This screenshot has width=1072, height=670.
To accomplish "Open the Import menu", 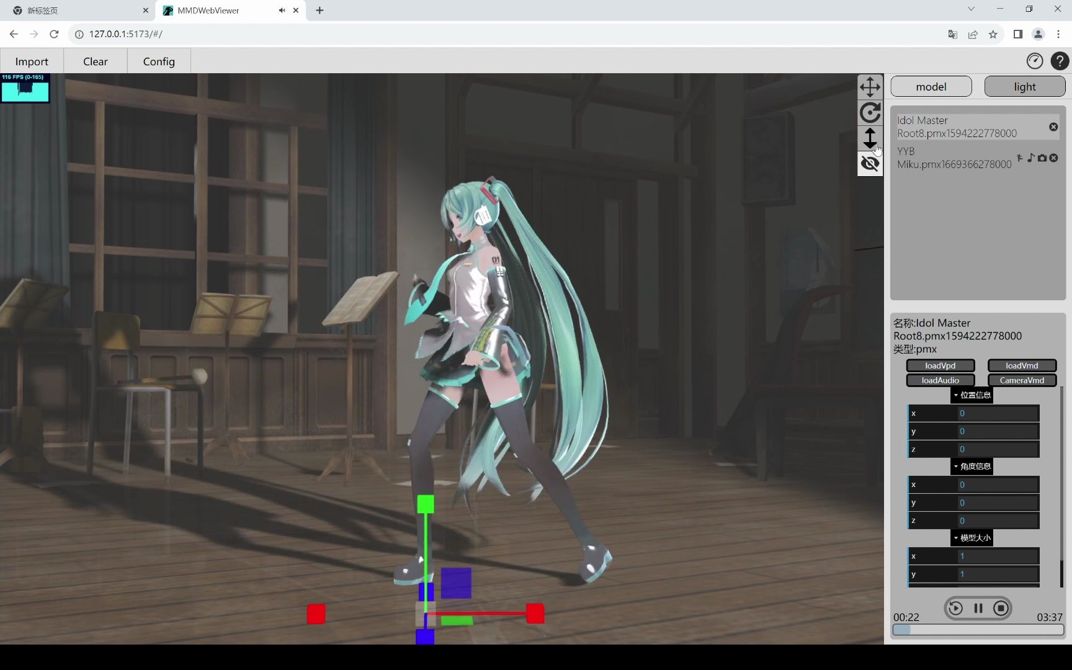I will 32,61.
